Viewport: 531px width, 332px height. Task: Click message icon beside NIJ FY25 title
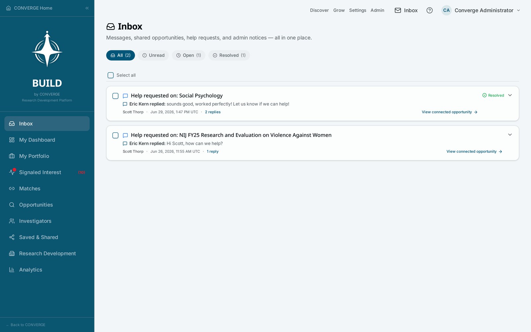click(125, 135)
